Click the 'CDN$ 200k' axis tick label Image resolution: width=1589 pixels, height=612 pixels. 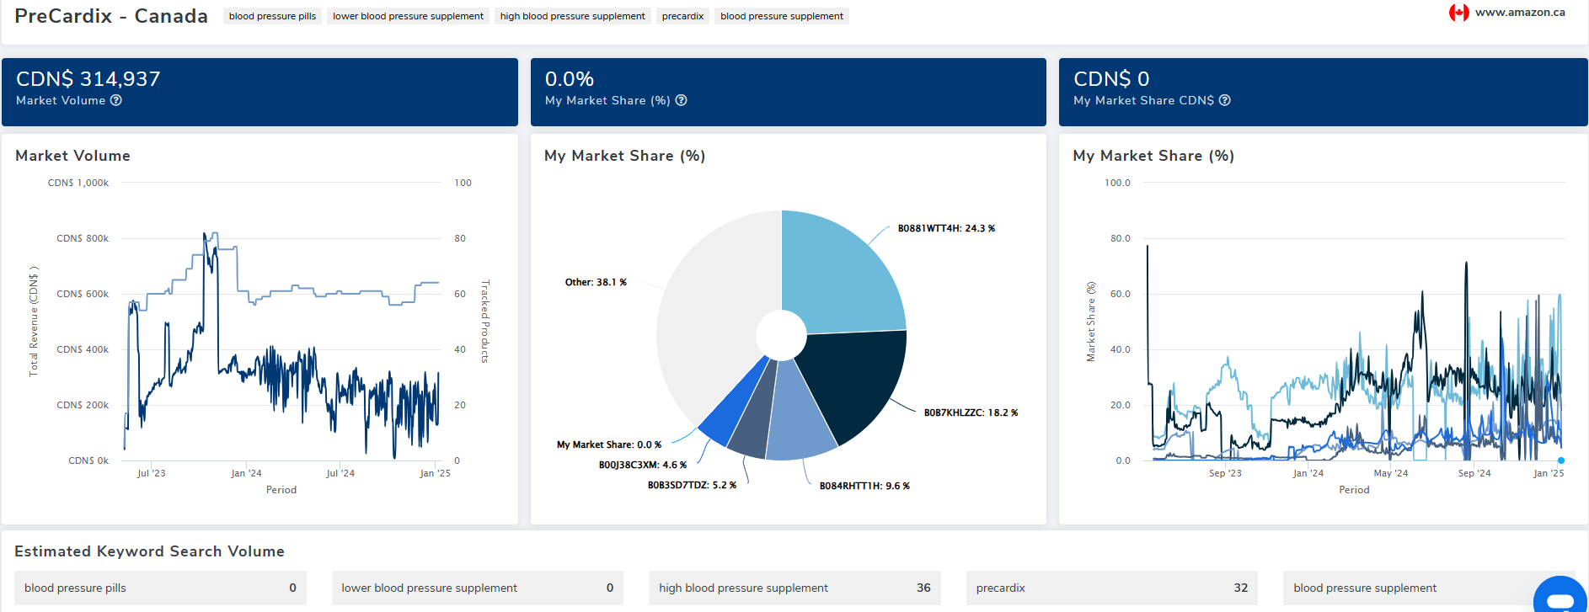(x=83, y=405)
